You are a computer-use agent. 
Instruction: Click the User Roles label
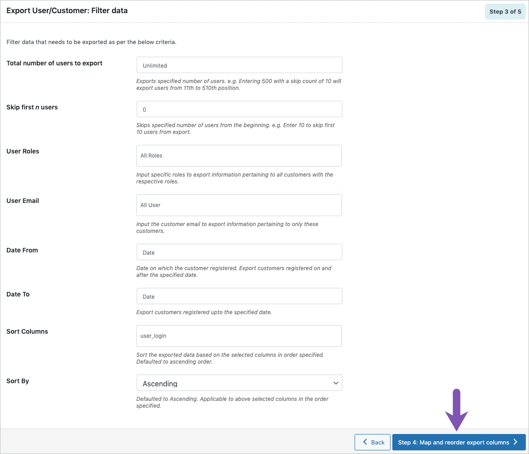point(23,151)
